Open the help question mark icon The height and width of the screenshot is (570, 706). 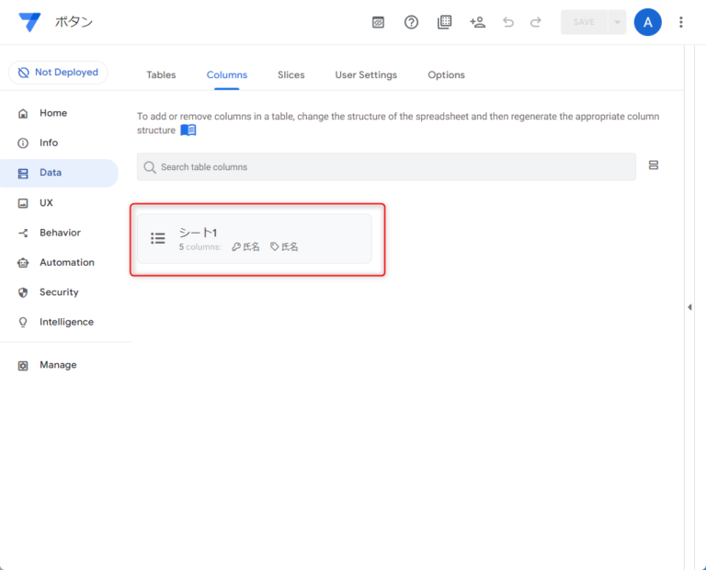pyautogui.click(x=411, y=22)
